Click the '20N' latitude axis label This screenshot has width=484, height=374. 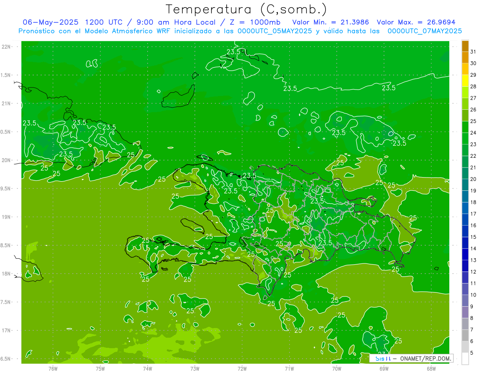(x=6, y=160)
